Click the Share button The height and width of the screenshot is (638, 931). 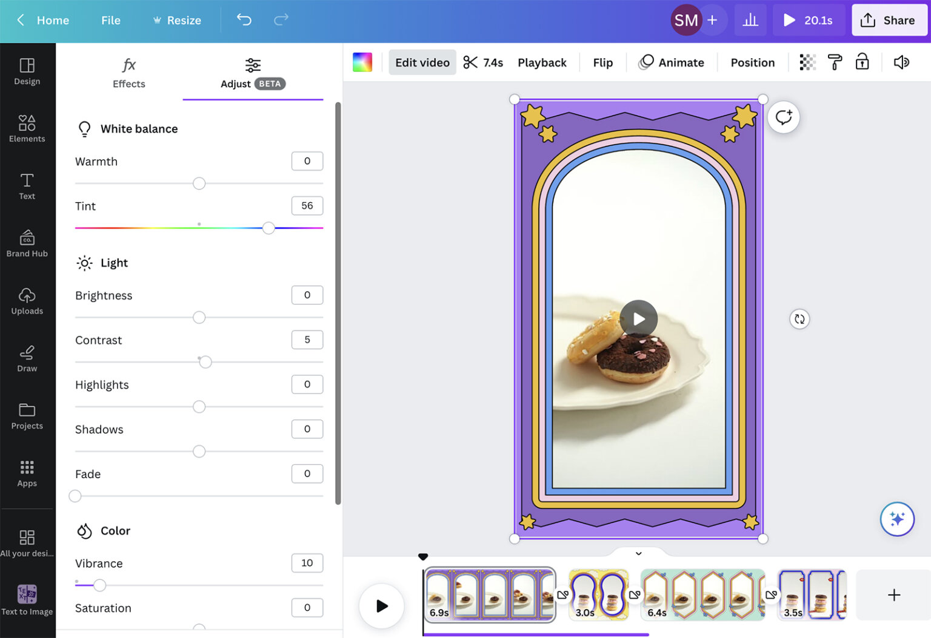tap(889, 19)
